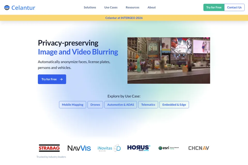Viewport: 248px width, 165px height.
Task: Open the About menu
Action: (x=152, y=7)
